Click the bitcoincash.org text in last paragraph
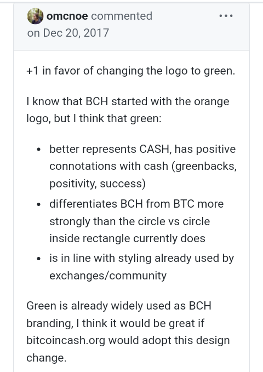Screen dimensions: 263x372 (x=66, y=340)
